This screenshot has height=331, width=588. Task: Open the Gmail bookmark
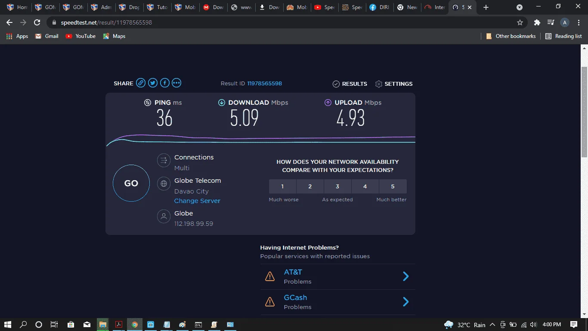coord(47,36)
